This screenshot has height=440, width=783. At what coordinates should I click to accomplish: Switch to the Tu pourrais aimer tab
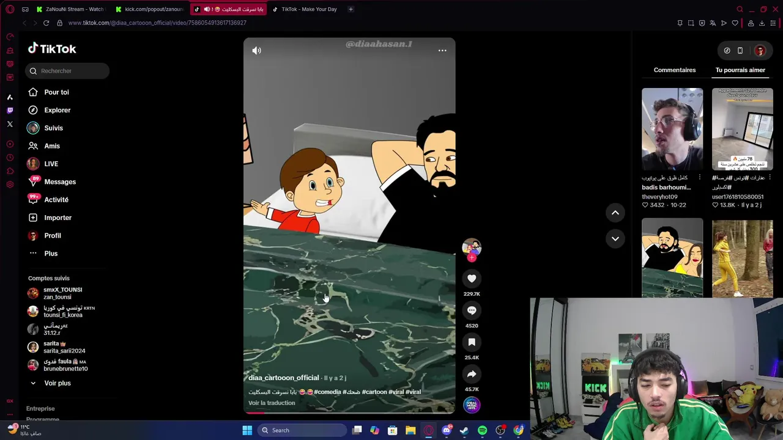click(x=740, y=70)
